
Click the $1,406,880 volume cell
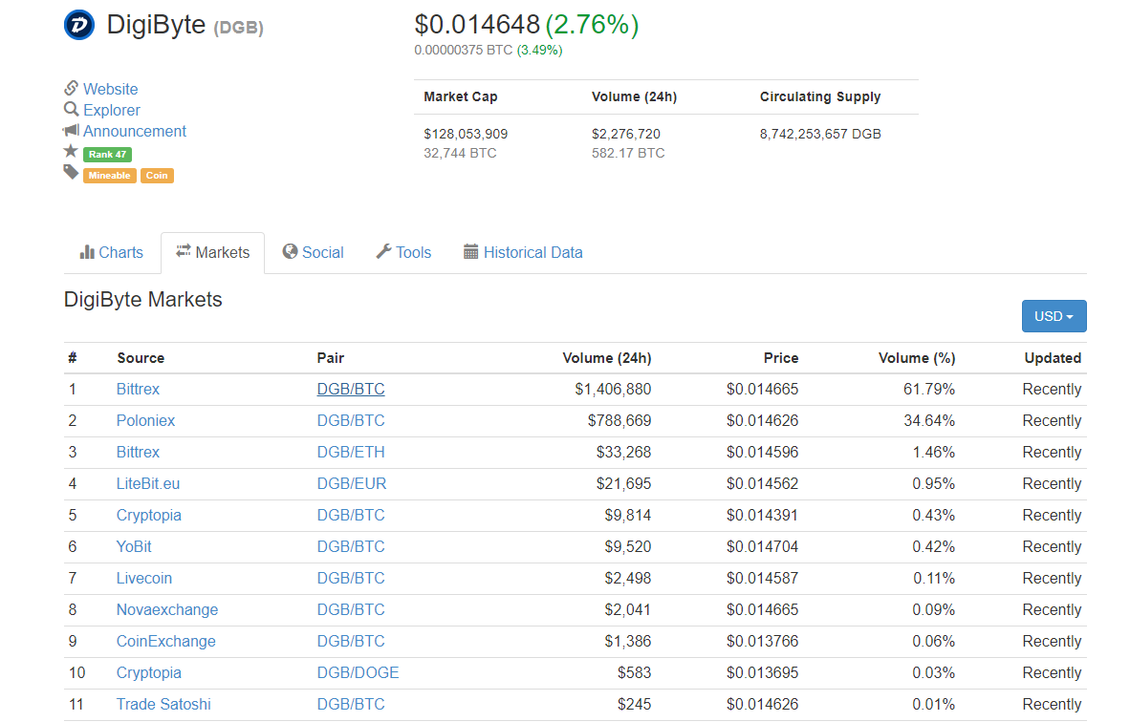[x=614, y=390]
